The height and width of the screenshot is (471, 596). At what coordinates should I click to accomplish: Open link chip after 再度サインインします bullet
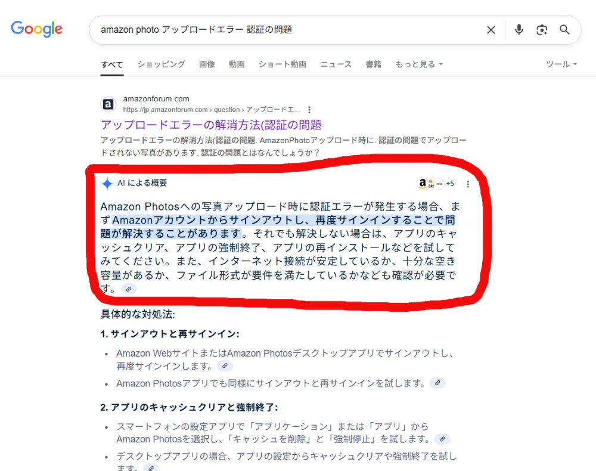[225, 366]
